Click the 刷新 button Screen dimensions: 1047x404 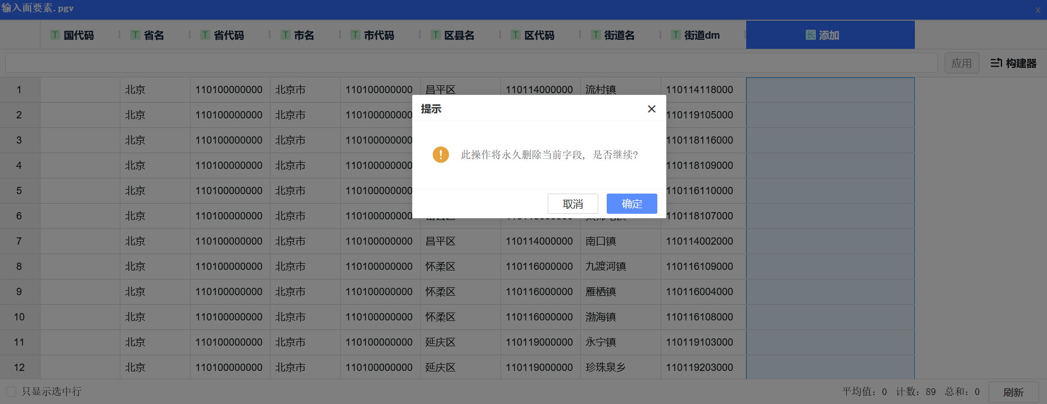[x=1013, y=392]
